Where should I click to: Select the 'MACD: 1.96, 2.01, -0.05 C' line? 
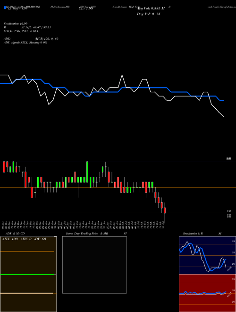coord(21,31)
